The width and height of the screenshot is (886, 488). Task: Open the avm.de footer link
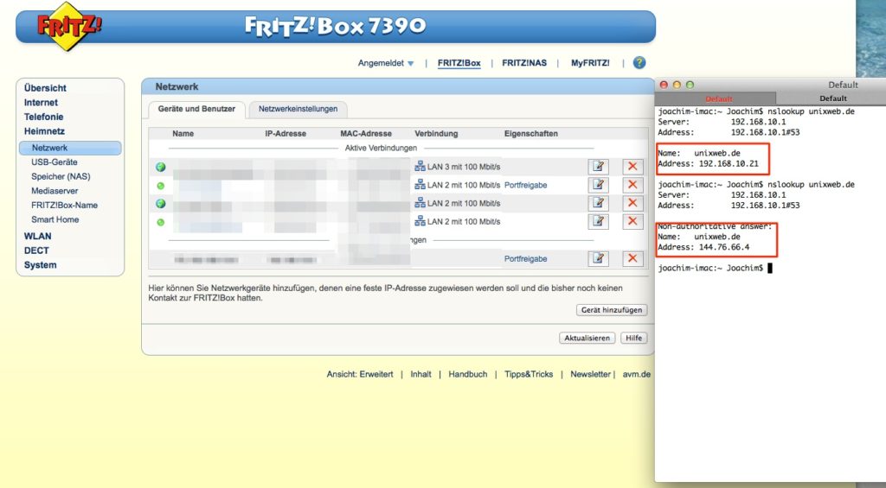(637, 374)
